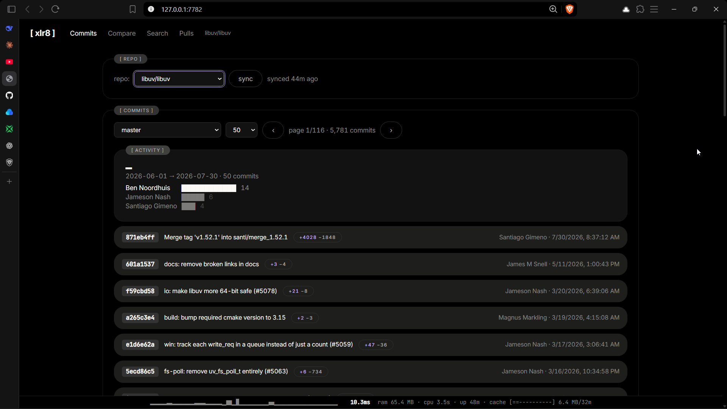Click 'Merge tag 'v1.52.1' into santi/merge_1.52.1' message
727x409 pixels.
(x=226, y=237)
